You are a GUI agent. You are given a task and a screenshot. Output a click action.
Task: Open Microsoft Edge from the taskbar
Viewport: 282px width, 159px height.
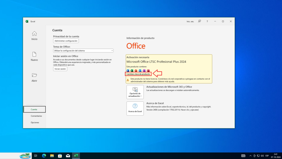[x=44, y=156]
